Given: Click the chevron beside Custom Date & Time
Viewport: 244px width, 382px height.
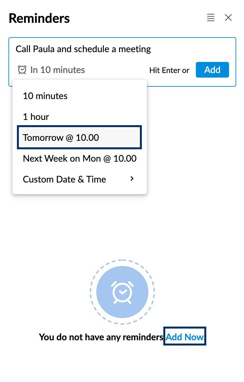Looking at the screenshot, I should [x=132, y=179].
